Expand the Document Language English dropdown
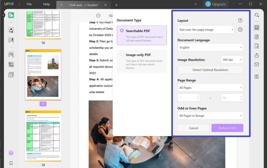 [x=210, y=47]
